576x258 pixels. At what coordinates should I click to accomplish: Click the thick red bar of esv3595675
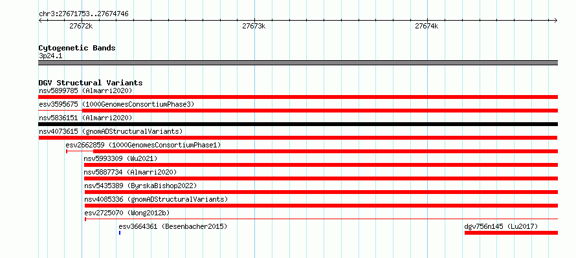click(320, 111)
